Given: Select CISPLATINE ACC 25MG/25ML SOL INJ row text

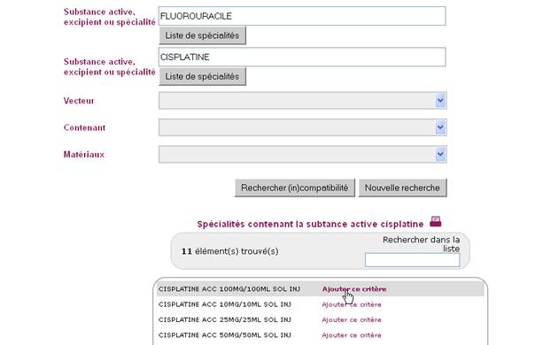Looking at the screenshot, I should point(224,319).
